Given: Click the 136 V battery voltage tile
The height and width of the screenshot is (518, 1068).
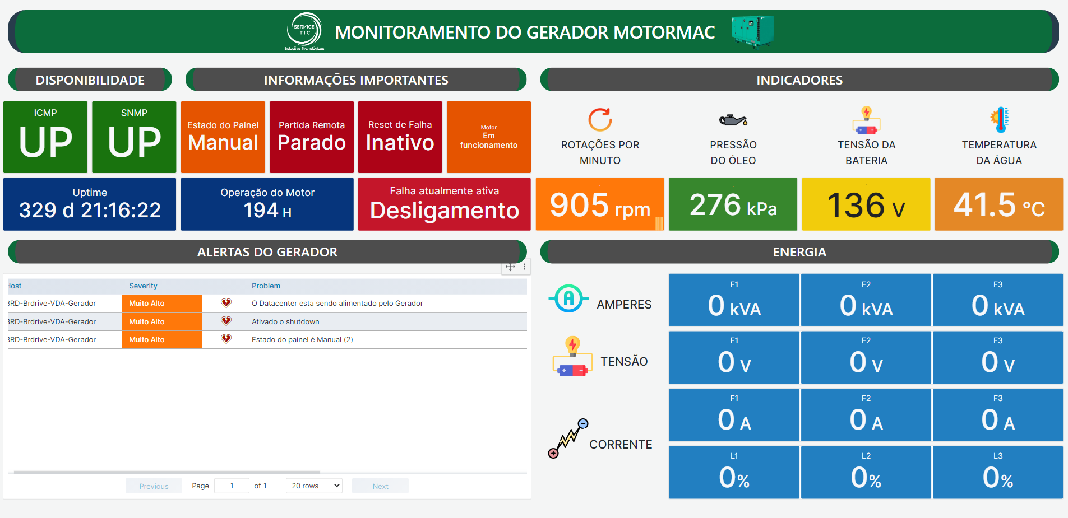Looking at the screenshot, I should pos(866,204).
